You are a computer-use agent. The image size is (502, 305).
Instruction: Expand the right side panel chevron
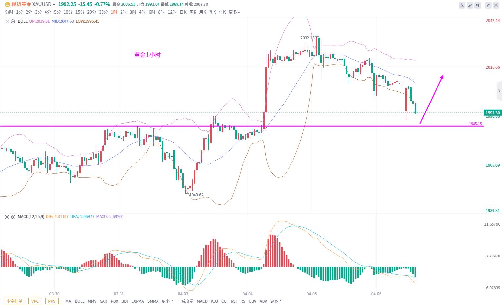[499, 91]
